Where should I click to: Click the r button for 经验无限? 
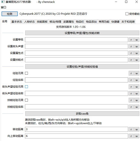(x=131, y=73)
